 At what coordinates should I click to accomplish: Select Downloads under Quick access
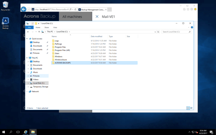point(37,46)
